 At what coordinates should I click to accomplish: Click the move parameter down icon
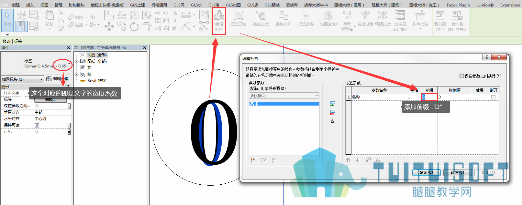(359, 160)
